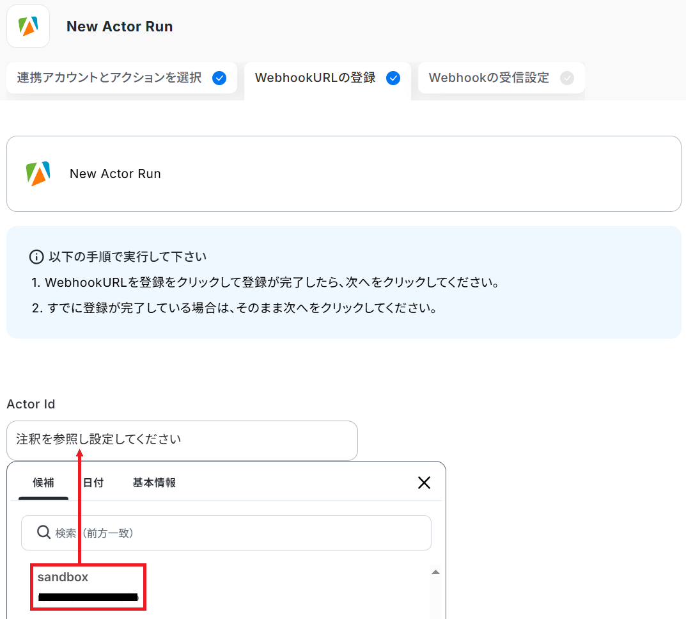Switch to the 日付 tab in the picker
This screenshot has height=619, width=686.
(x=93, y=483)
